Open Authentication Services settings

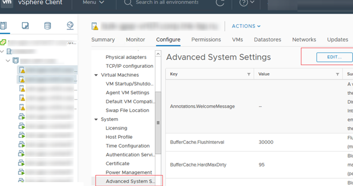coord(130,155)
